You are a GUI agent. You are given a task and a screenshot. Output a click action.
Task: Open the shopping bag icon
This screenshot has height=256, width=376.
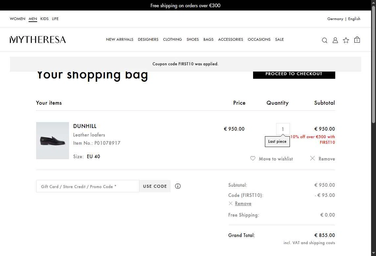pyautogui.click(x=357, y=40)
